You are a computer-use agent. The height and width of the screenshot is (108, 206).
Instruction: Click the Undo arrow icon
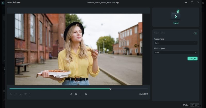click(11, 94)
